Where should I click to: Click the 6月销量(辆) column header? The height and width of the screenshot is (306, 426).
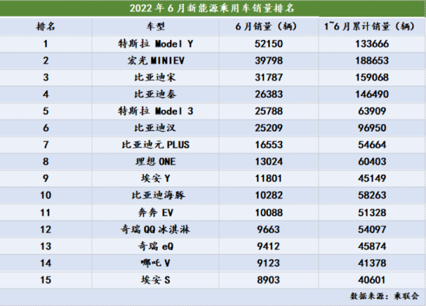pos(266,27)
